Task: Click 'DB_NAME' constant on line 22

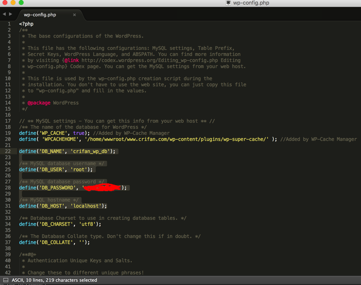Action: click(52, 151)
